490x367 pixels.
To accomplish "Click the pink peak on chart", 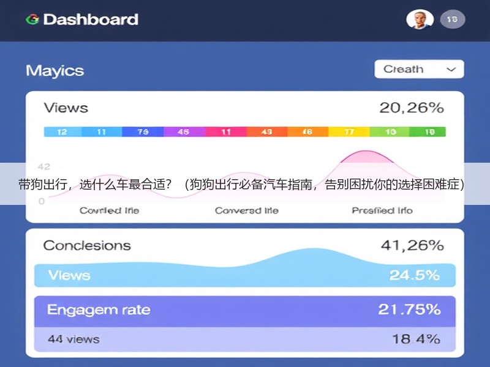I will point(366,156).
